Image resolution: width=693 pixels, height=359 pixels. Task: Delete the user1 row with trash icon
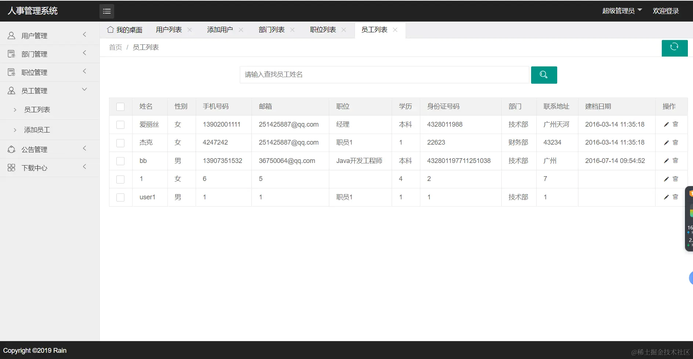[x=675, y=197]
